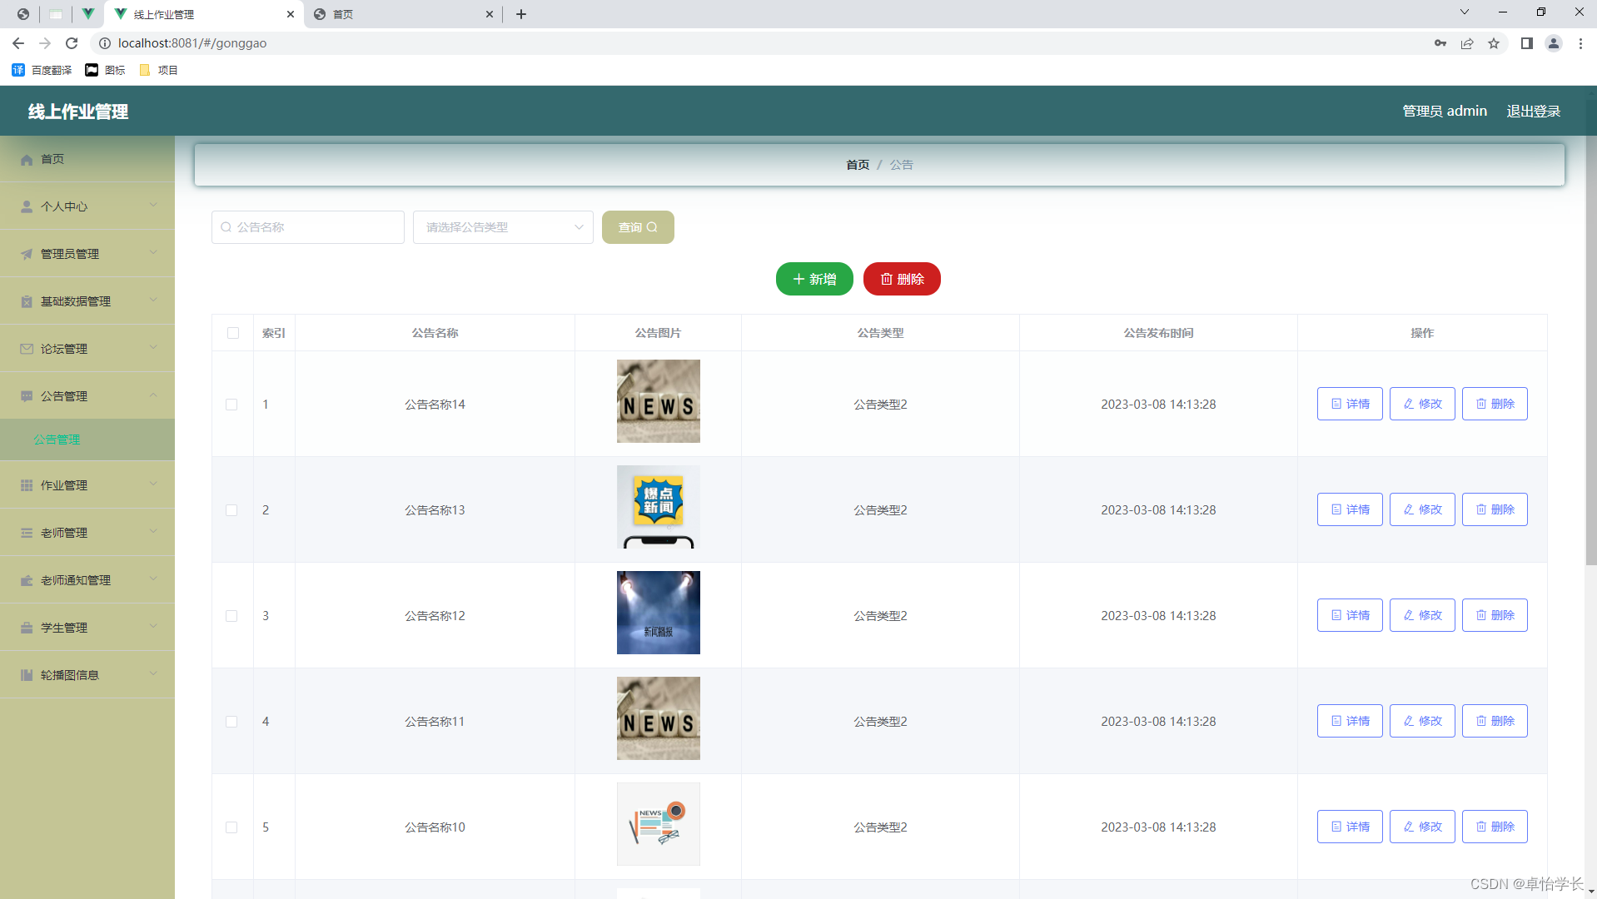Open a new browser tab with the plus icon

(x=521, y=14)
